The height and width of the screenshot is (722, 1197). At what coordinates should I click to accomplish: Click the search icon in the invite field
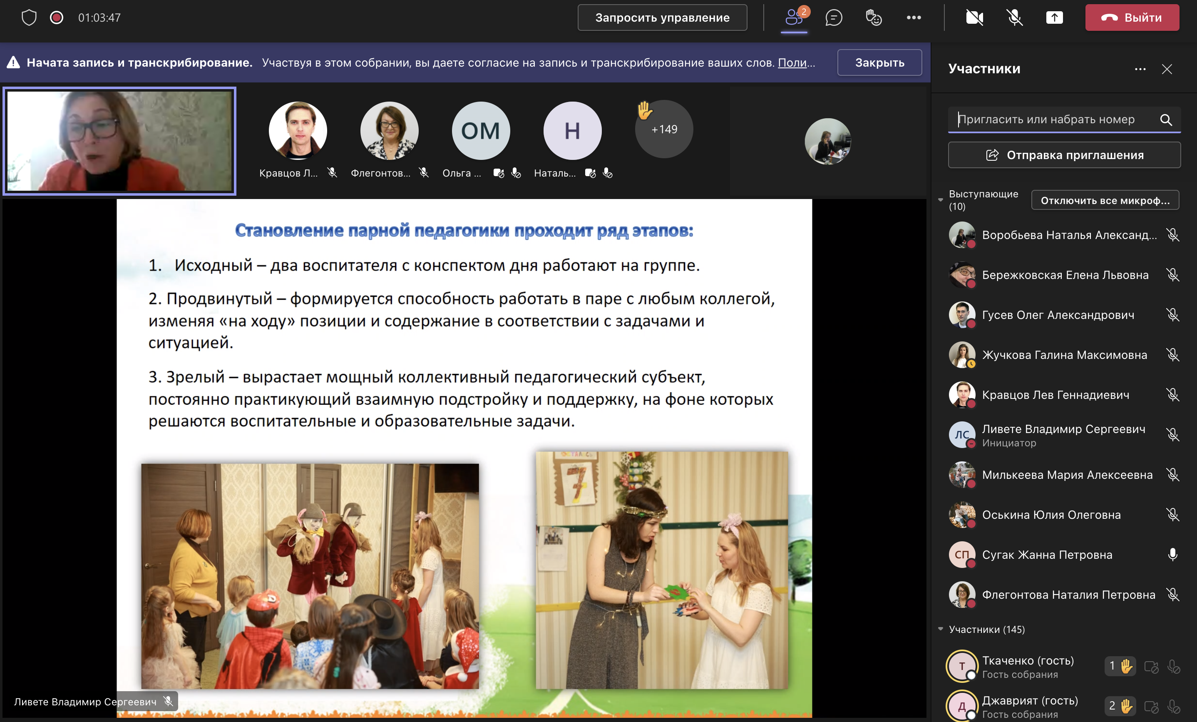pyautogui.click(x=1166, y=120)
